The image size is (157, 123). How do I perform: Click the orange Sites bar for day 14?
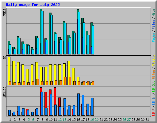(x=70, y=81)
